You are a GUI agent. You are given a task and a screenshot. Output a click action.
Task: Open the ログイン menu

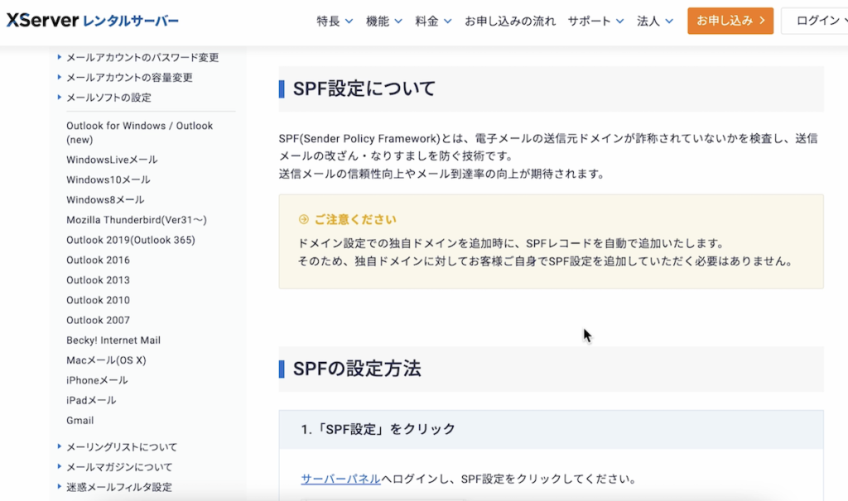coord(821,21)
